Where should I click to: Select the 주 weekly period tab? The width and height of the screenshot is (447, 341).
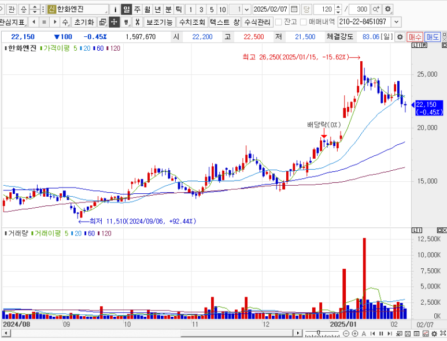[137, 9]
